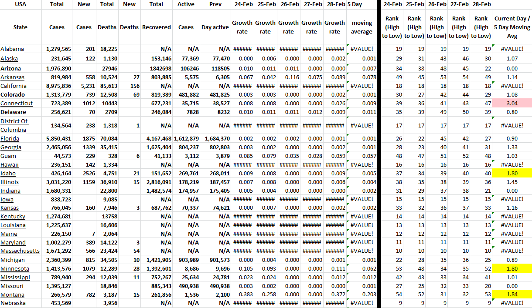Select Connecticut's pink highlighted 3.04 cell
The height and width of the screenshot is (308, 532).
click(512, 104)
